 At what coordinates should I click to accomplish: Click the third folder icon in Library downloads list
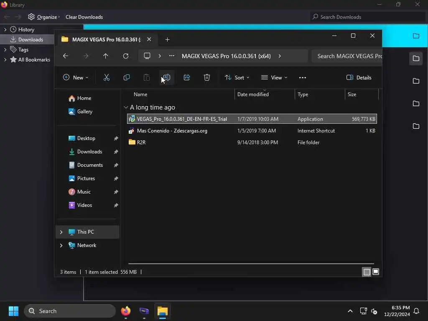(x=416, y=81)
